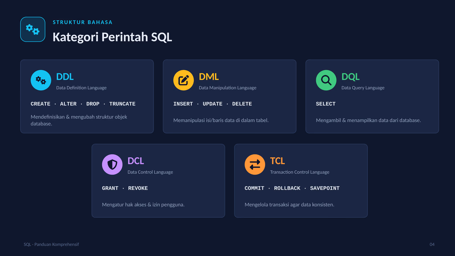This screenshot has height=256, width=455.
Task: Click the TRUNCATE command keyword
Action: pos(122,104)
